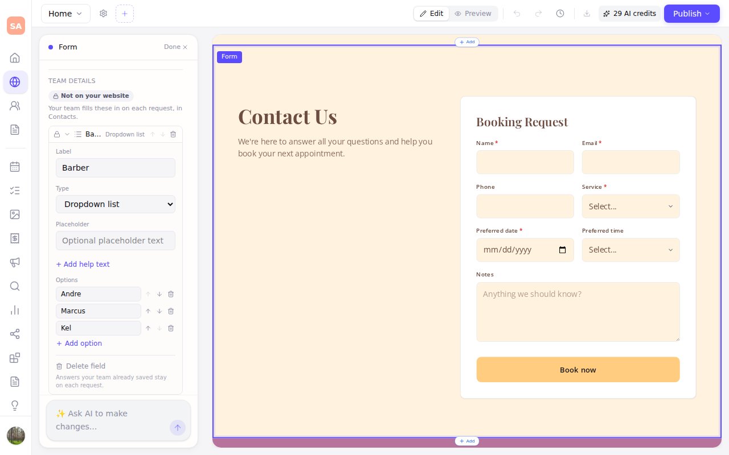The height and width of the screenshot is (455, 729).
Task: Move the Andre option down
Action: (159, 294)
